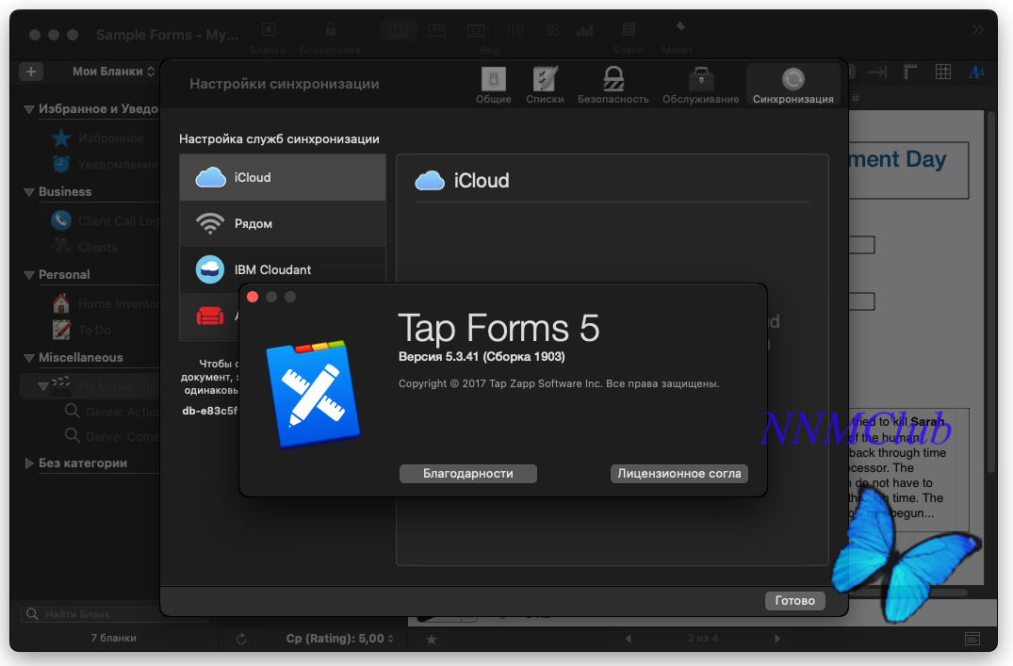The height and width of the screenshot is (666, 1013).
Task: Click the ruler tool icon
Action: tap(909, 72)
